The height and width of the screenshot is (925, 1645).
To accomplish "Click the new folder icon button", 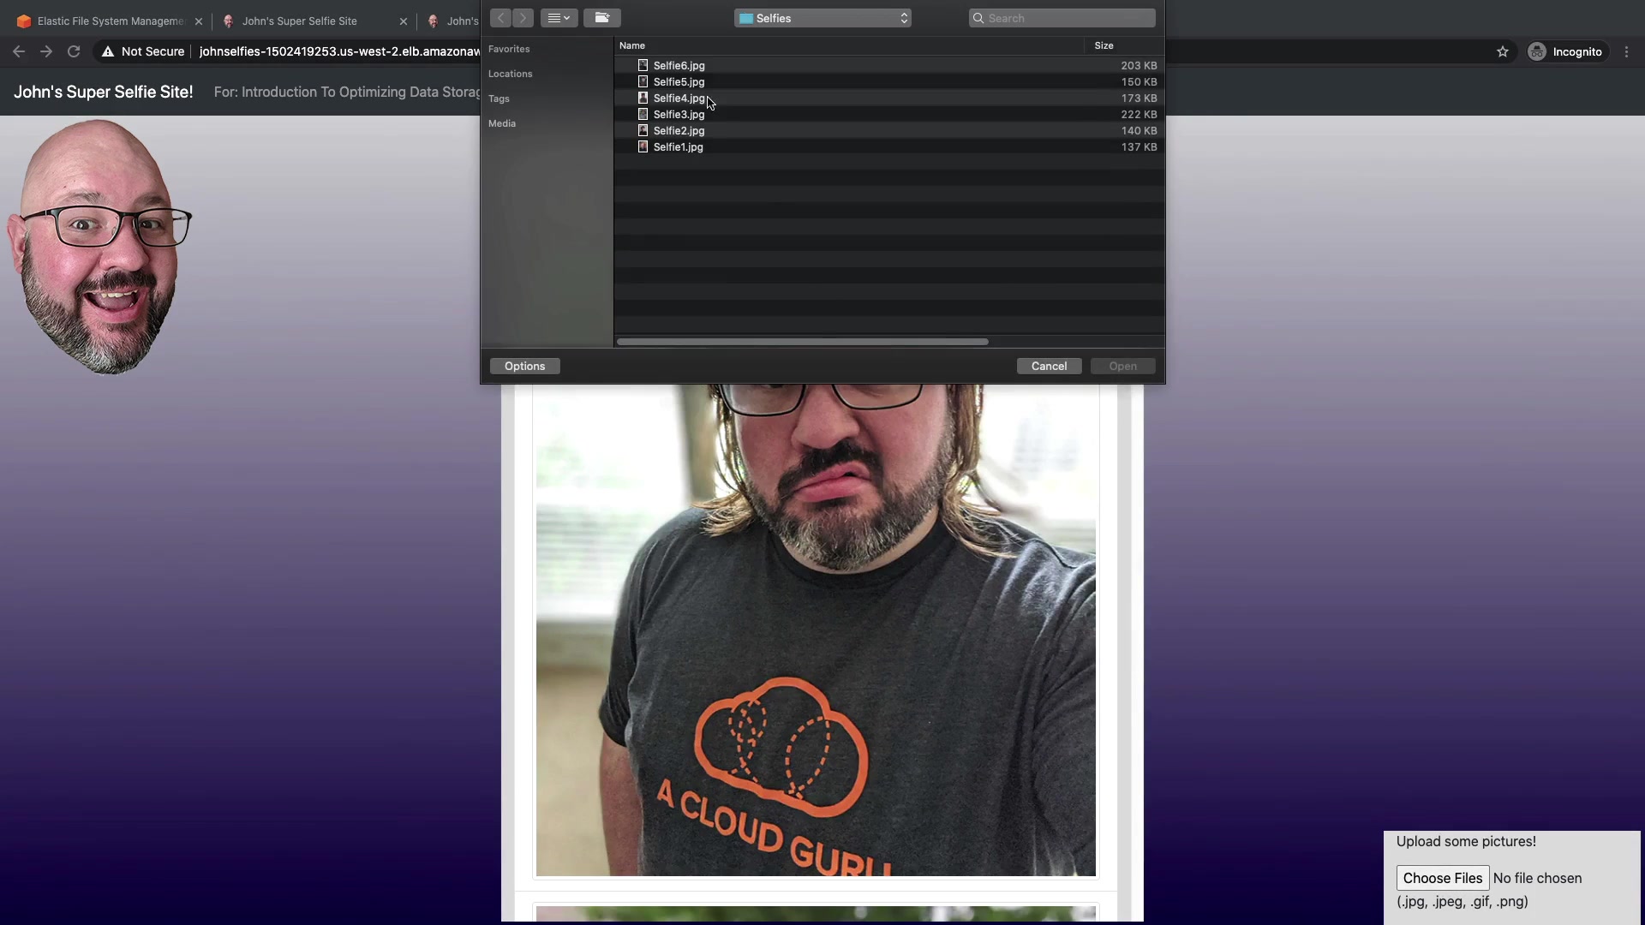I will click(602, 18).
